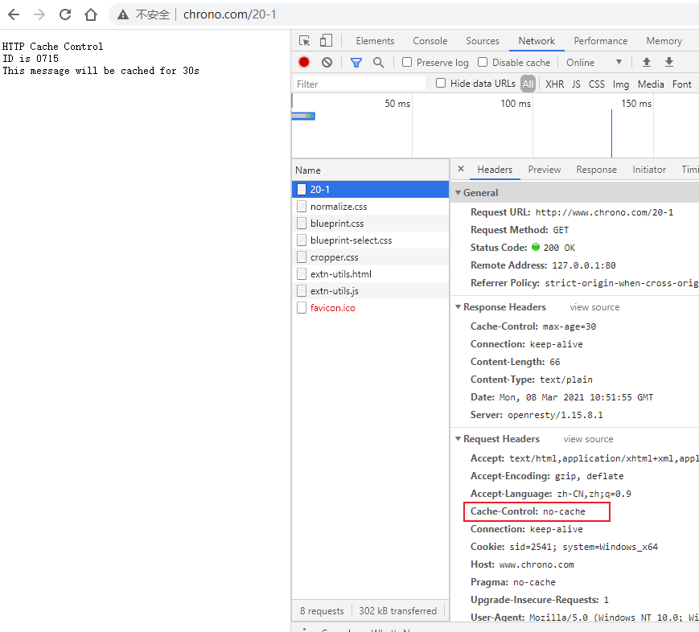699x632 pixels.
Task: Click the browser reload page icon
Action: [65, 14]
